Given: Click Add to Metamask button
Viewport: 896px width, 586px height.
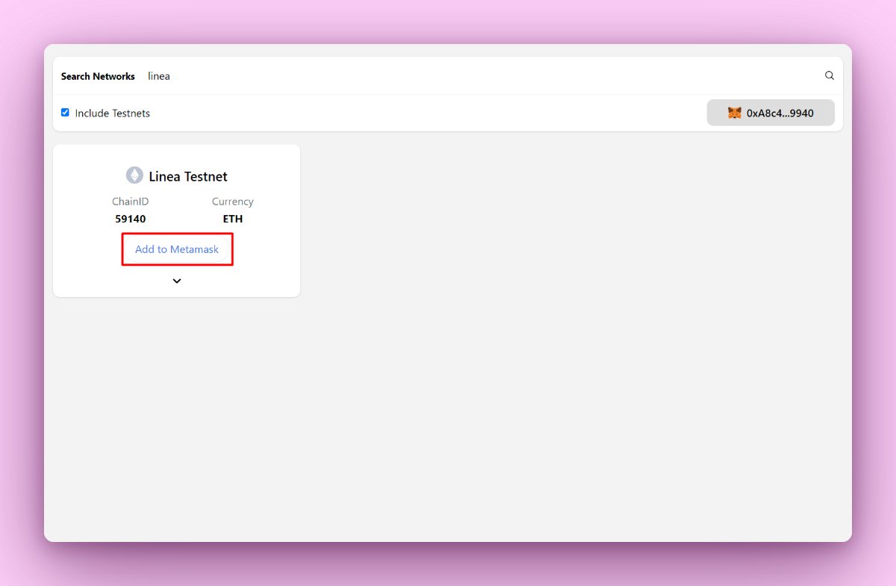Looking at the screenshot, I should pyautogui.click(x=177, y=249).
